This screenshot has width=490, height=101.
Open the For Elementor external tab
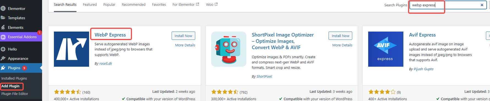point(186,5)
